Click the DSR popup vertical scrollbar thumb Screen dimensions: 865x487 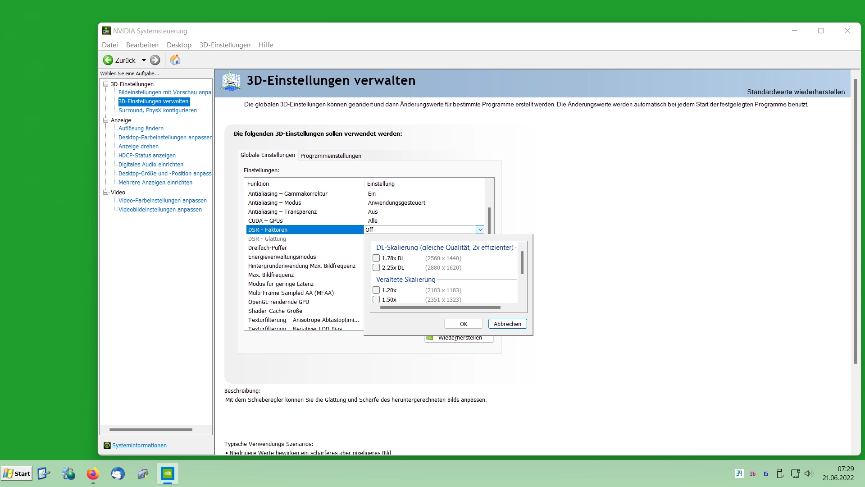tap(522, 263)
